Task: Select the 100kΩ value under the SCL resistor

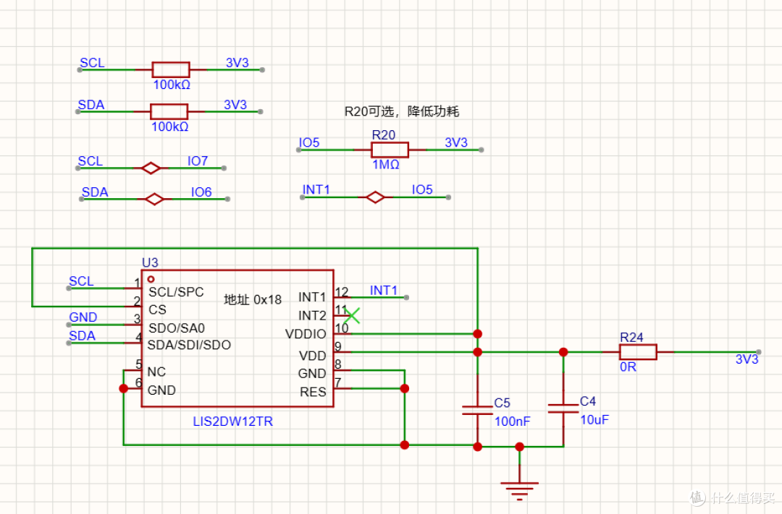Action: coord(172,85)
